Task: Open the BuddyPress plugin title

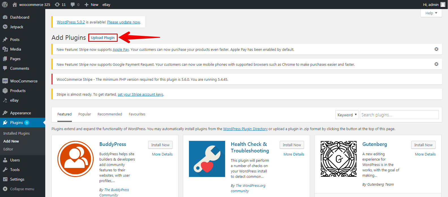Action: tap(113, 144)
